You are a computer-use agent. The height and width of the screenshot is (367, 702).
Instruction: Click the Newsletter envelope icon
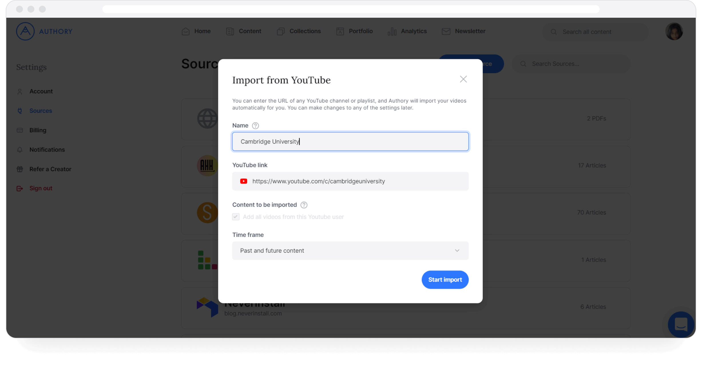(x=446, y=31)
